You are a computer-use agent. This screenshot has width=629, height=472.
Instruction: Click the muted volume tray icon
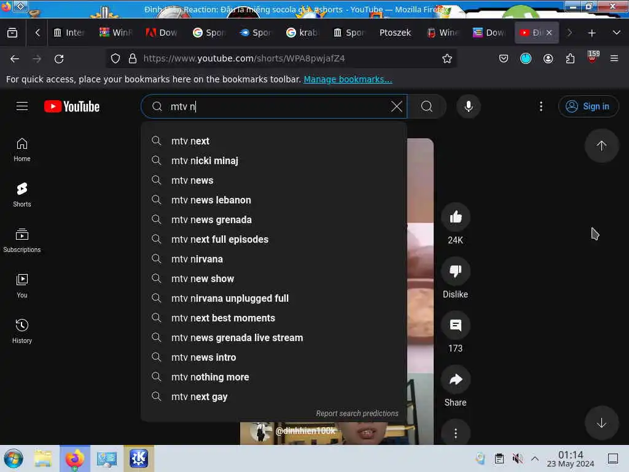(517, 458)
